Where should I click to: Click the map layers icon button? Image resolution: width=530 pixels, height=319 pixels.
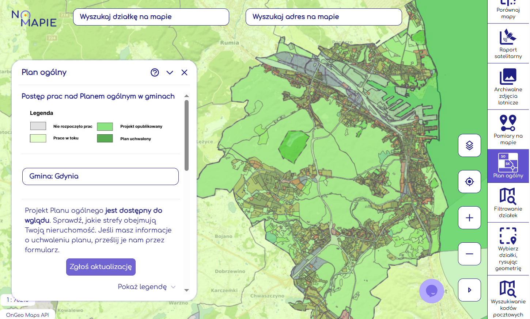[469, 146]
